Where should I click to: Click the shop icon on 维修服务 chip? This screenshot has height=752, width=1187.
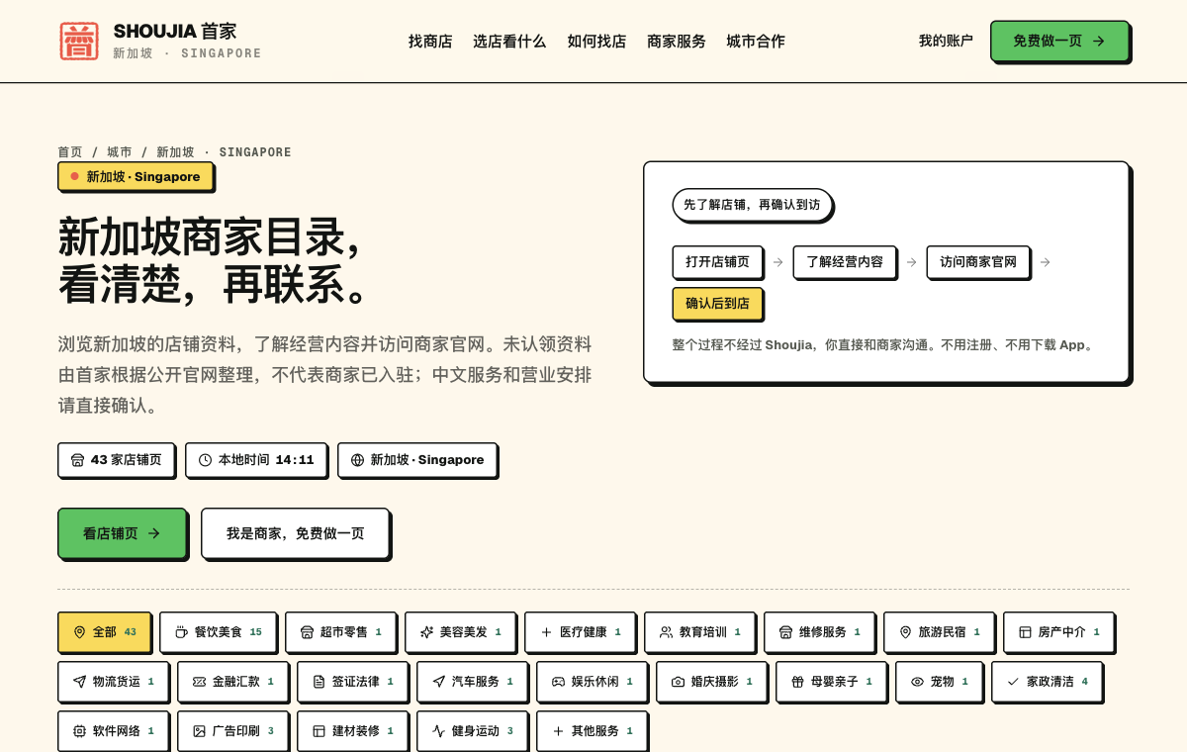coord(785,632)
